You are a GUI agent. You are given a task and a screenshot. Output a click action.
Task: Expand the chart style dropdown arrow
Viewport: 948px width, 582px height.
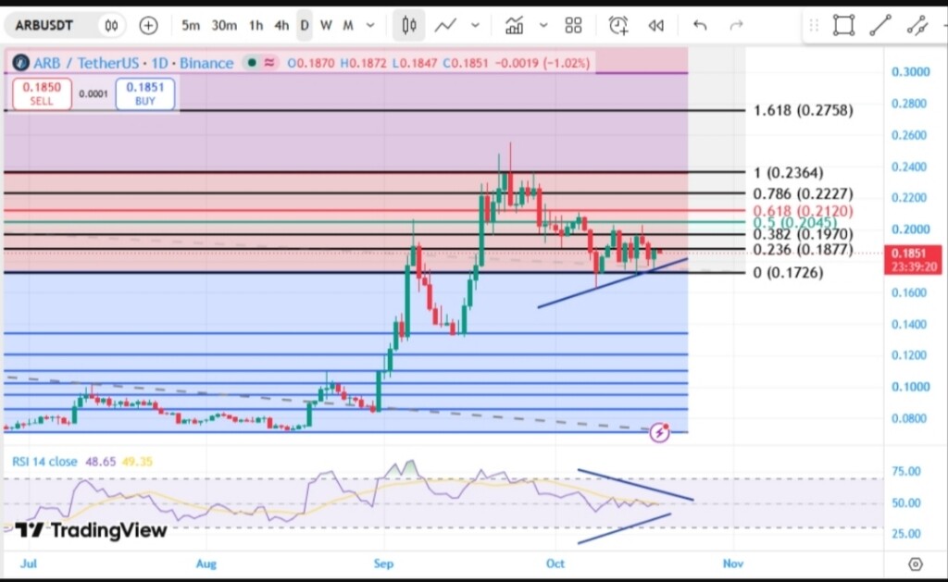pyautogui.click(x=475, y=25)
